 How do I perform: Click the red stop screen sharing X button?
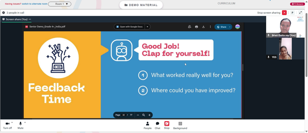284,13
